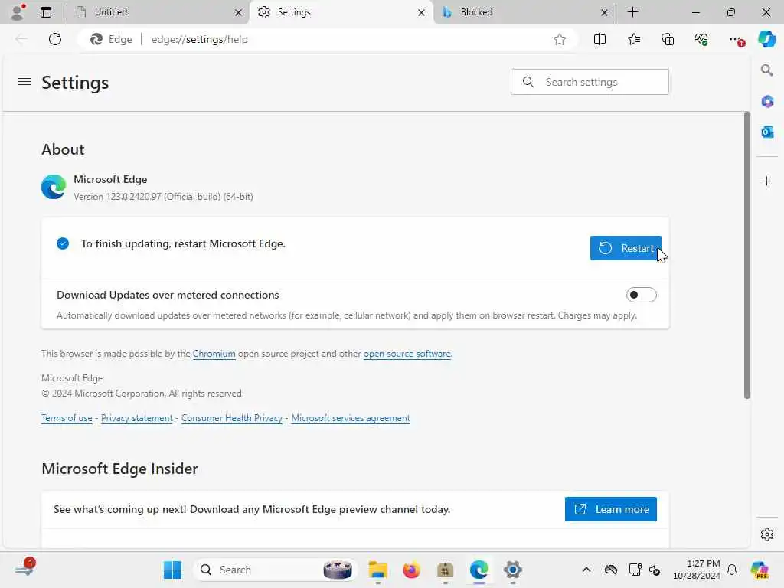Image resolution: width=784 pixels, height=588 pixels.
Task: Close the Blocked tab
Action: 604,12
